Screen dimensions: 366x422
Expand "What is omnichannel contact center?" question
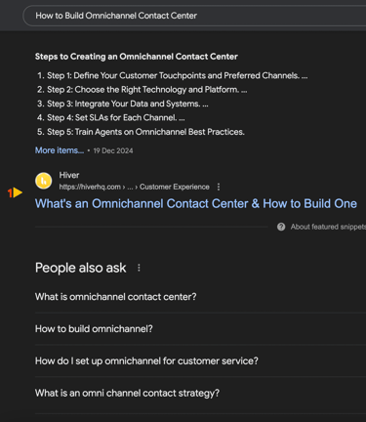click(x=200, y=297)
